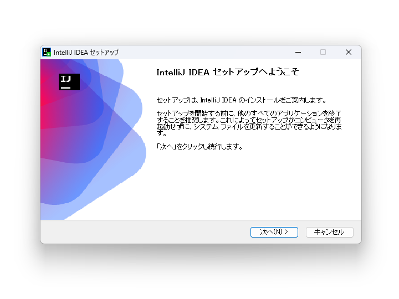This screenshot has width=399, height=299.
Task: Click the window title IntelliJ IDEA セットアップ
Action: pyautogui.click(x=86, y=53)
